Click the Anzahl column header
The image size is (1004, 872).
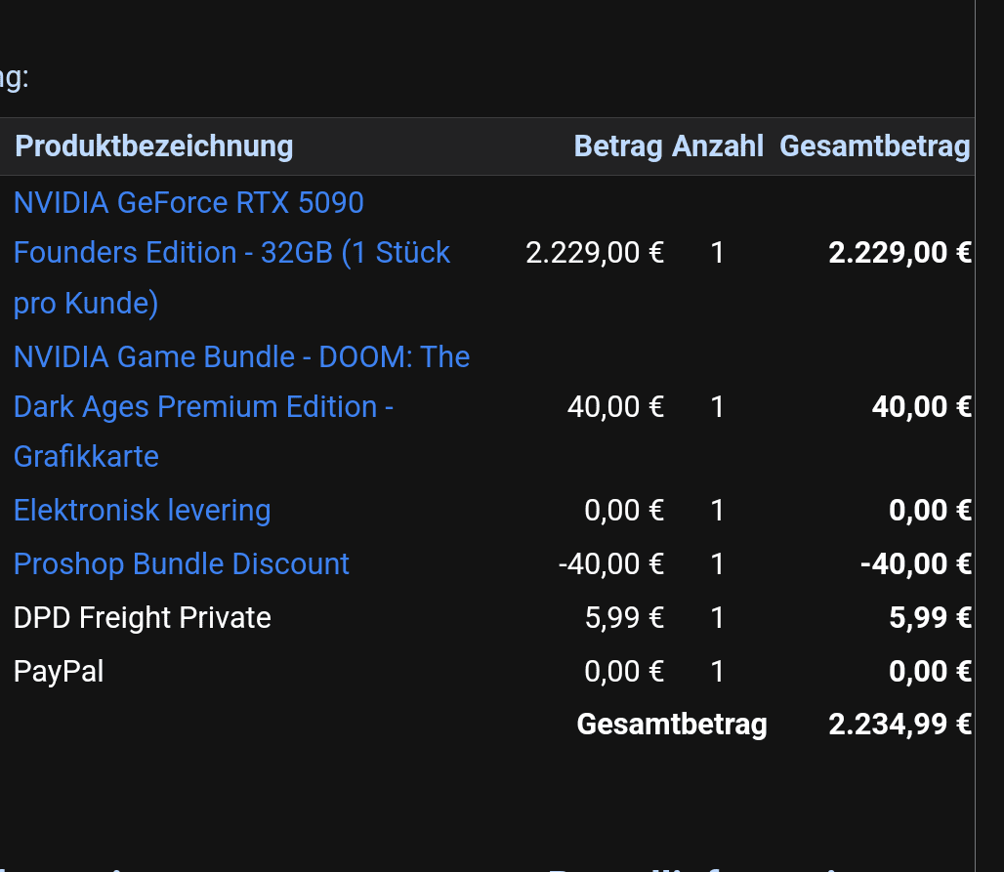(x=718, y=146)
